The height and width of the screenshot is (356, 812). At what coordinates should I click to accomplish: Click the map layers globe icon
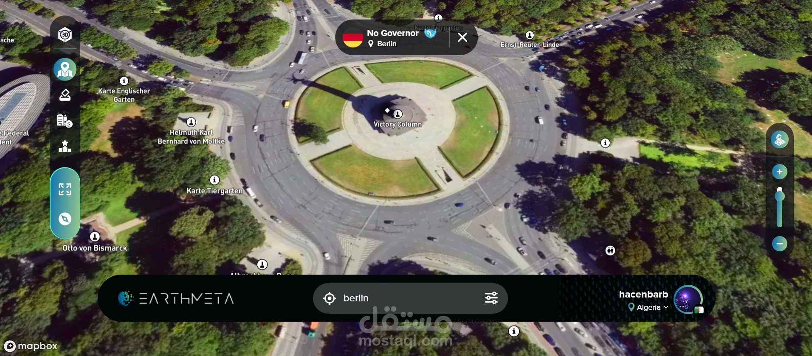780,139
